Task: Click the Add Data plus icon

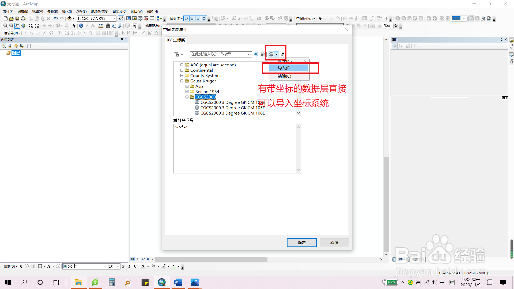Action: pyautogui.click(x=69, y=18)
